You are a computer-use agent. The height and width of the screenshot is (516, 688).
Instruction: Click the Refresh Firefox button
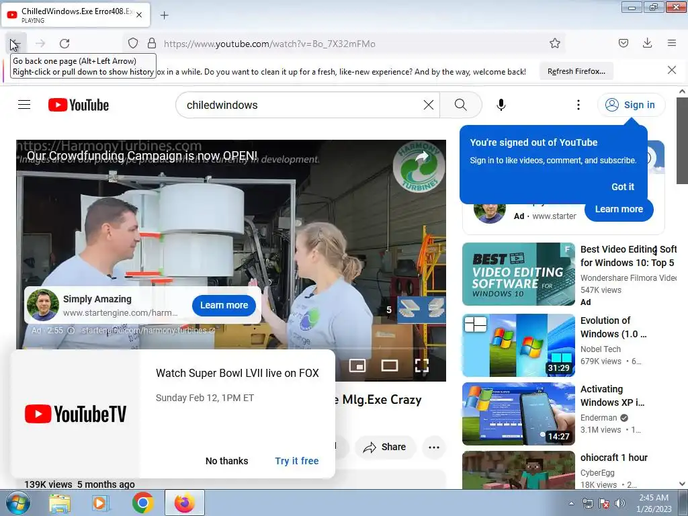click(x=576, y=71)
